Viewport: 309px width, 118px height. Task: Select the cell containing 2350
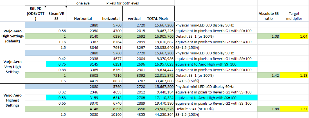[x=83, y=31]
